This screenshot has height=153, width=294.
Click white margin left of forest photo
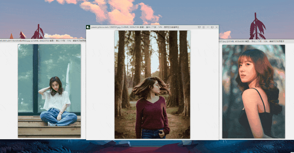click(x=100, y=84)
